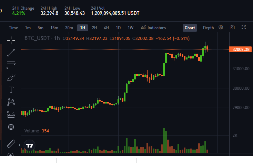The width and height of the screenshot is (253, 163).
Task: Select the crosshair cursor tool
Action: (x=11, y=40)
